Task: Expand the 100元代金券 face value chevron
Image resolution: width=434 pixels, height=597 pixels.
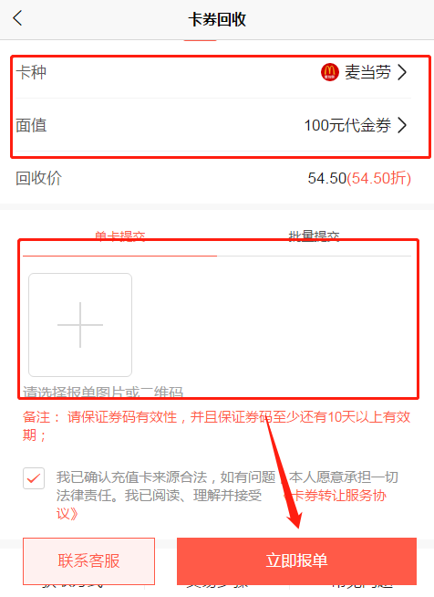Action: pos(402,125)
